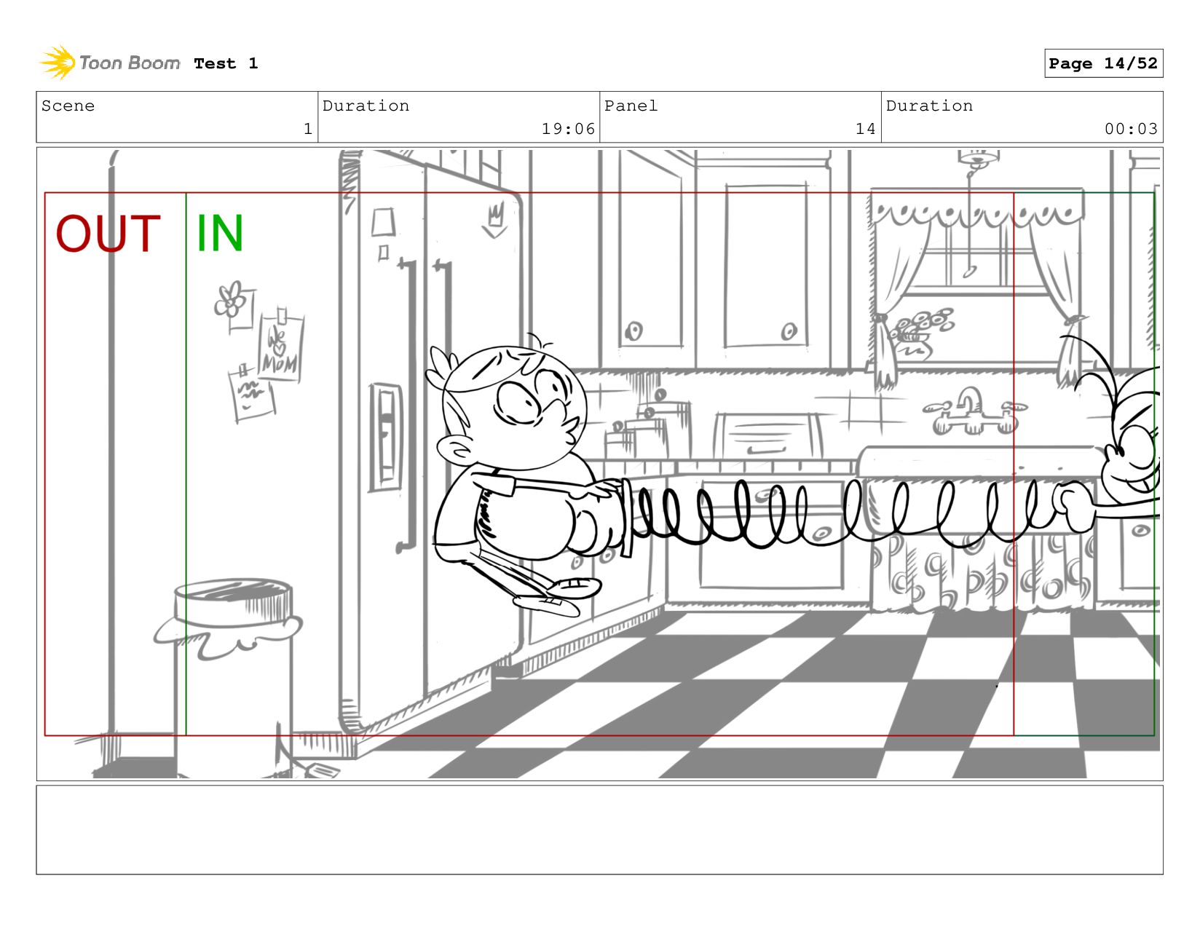This screenshot has height=929, width=1200.
Task: Click the empty notes box below the panel
Action: point(599,830)
